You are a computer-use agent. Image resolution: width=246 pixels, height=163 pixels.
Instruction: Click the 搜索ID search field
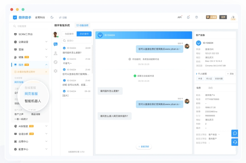pyautogui.click(x=76, y=41)
